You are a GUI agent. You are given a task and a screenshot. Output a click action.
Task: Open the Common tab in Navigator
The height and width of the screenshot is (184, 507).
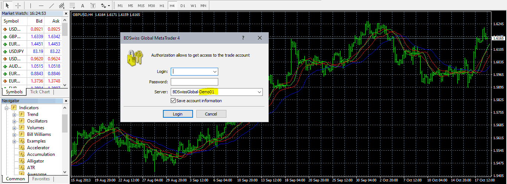[x=16, y=179]
